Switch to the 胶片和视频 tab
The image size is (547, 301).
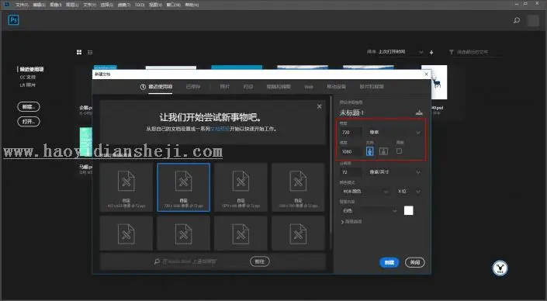(x=372, y=87)
